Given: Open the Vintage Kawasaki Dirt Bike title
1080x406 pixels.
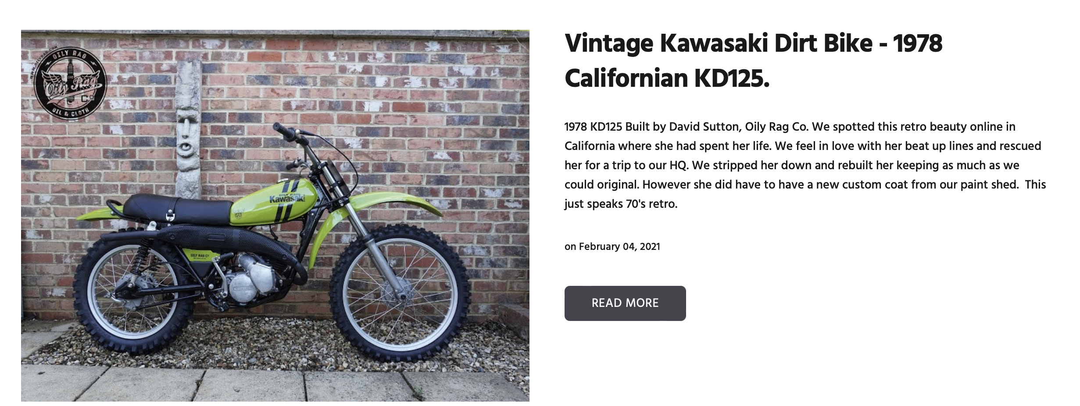Looking at the screenshot, I should (753, 61).
